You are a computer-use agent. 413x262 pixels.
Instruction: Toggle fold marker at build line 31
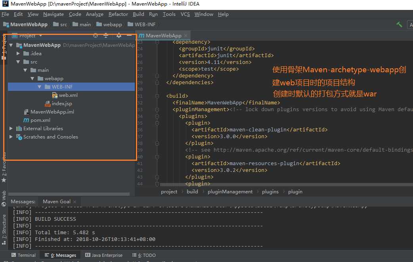coord(157,96)
